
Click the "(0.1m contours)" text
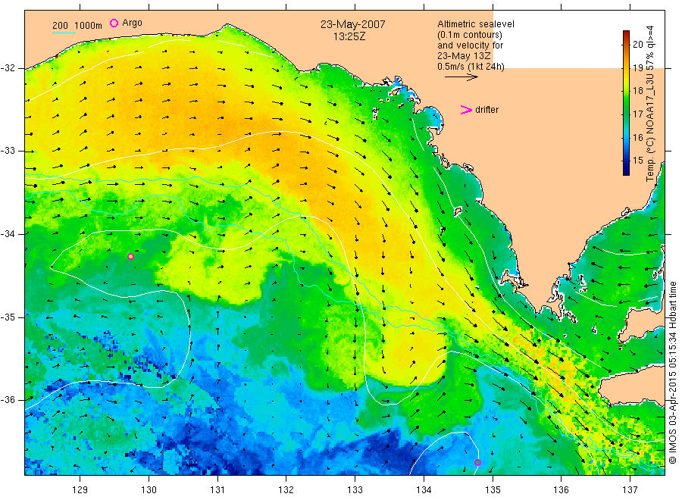coord(470,35)
